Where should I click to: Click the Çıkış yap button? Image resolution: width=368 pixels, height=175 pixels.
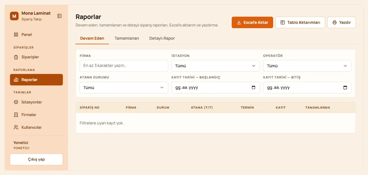[x=37, y=159]
